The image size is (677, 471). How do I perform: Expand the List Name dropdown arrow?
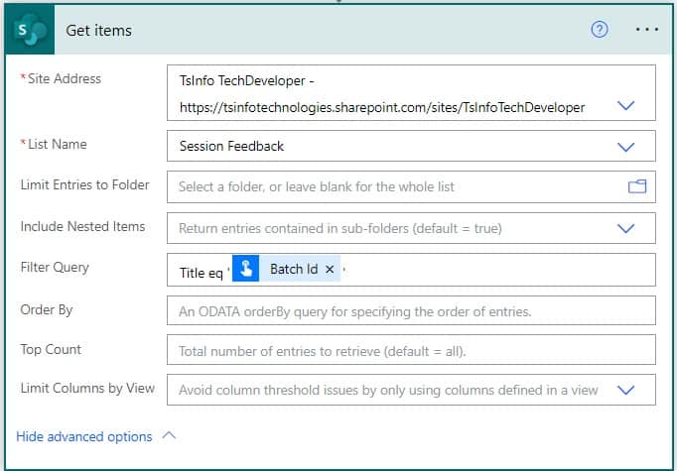click(x=625, y=147)
